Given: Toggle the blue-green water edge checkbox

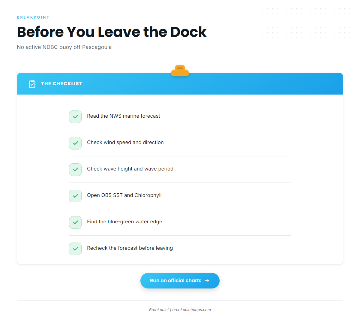Looking at the screenshot, I should tap(75, 222).
